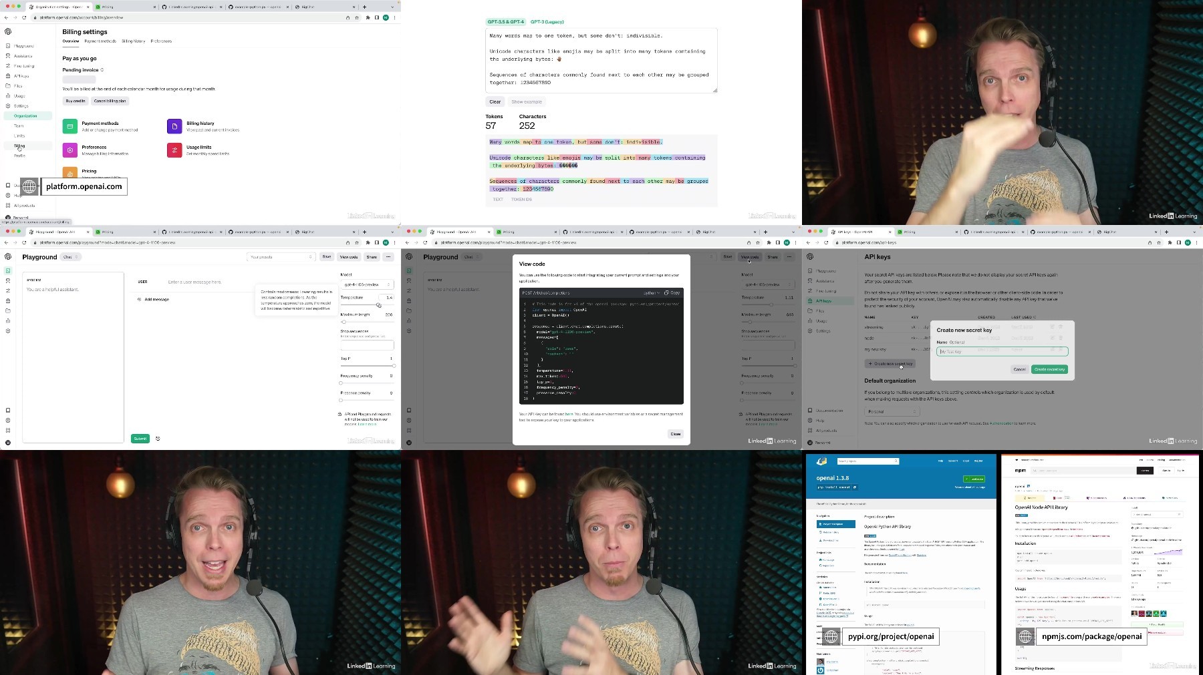Click the Fine-tuning icon in Playground page sidebar
The width and height of the screenshot is (1203, 675).
(8, 290)
